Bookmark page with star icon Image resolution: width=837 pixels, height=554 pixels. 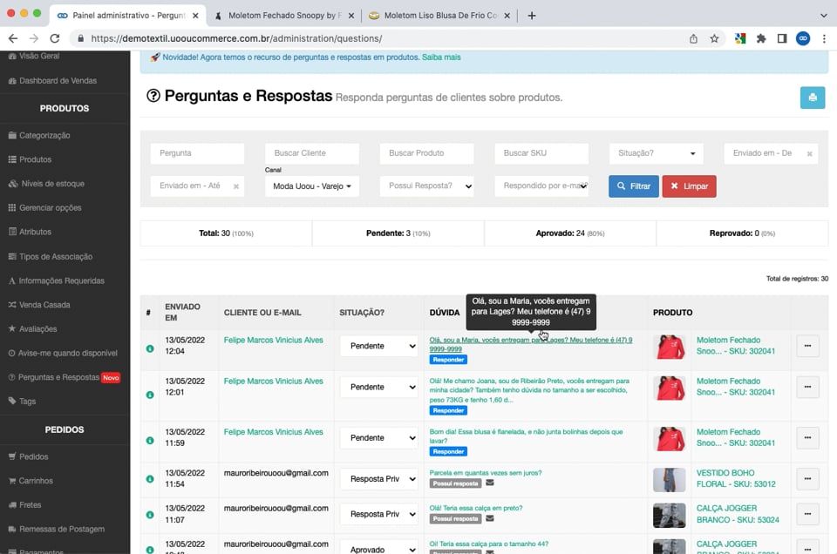pyautogui.click(x=714, y=38)
